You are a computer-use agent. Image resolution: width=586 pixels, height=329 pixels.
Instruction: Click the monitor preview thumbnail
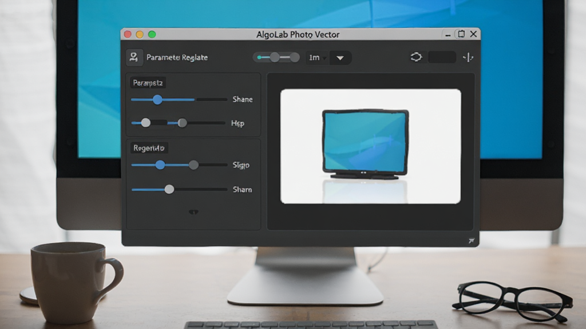point(370,146)
